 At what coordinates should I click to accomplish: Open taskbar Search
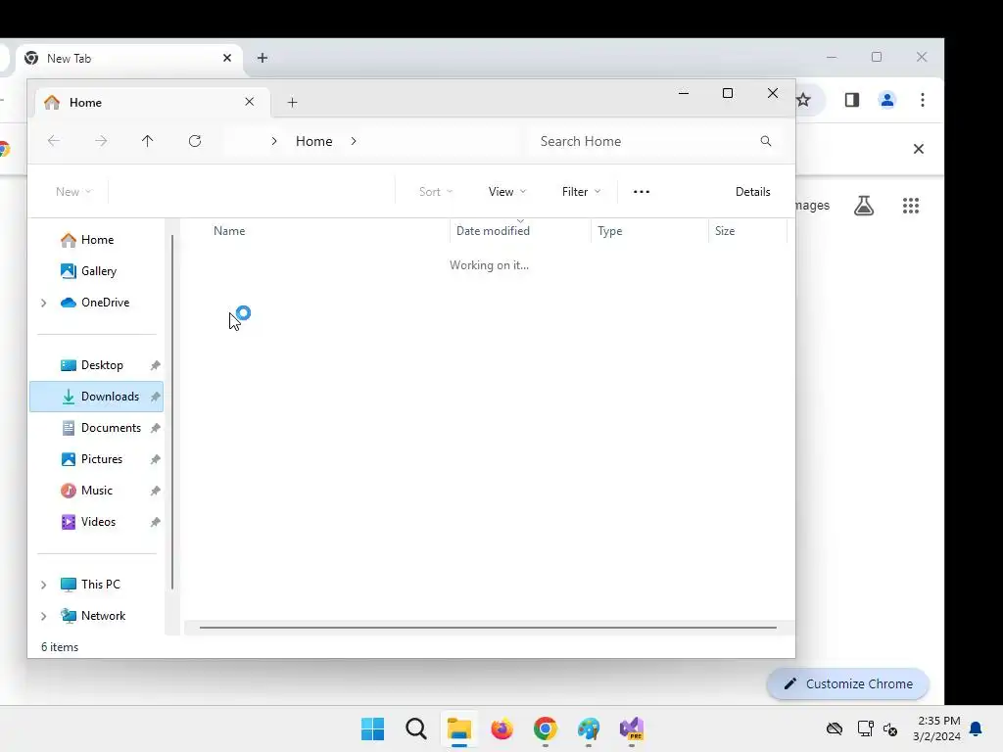coord(415,728)
